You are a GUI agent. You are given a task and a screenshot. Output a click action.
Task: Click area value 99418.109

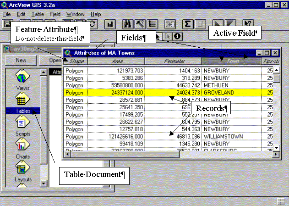(131, 144)
